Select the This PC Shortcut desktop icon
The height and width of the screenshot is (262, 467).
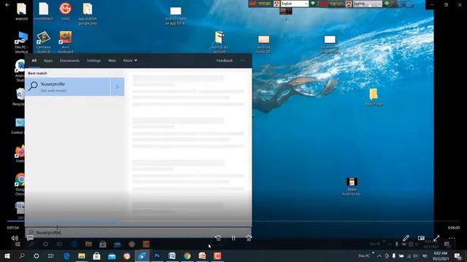tap(21, 42)
